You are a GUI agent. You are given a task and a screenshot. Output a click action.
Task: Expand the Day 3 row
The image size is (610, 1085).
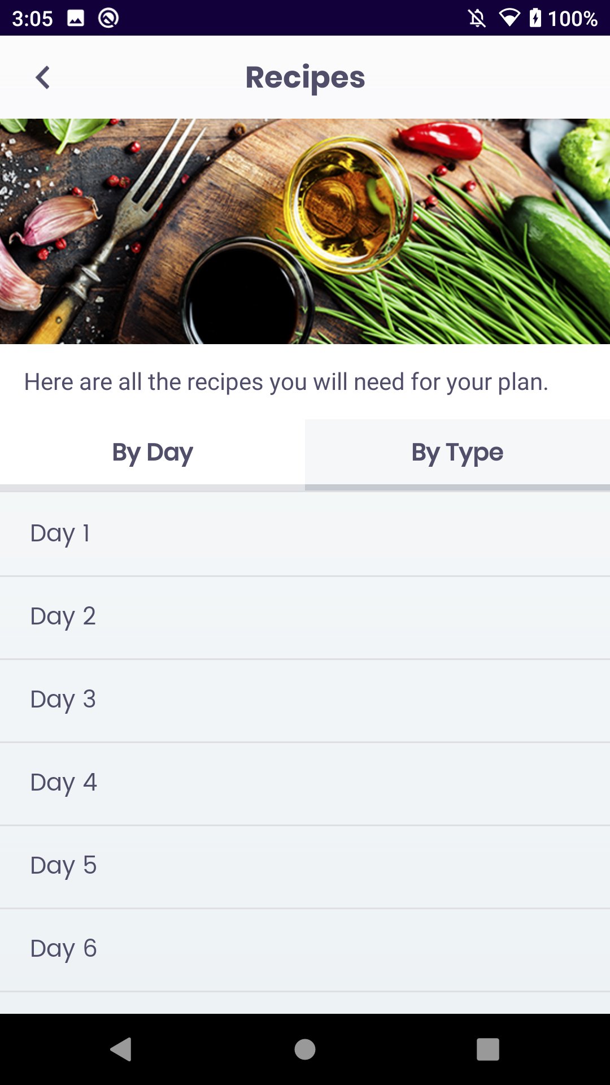(x=305, y=700)
